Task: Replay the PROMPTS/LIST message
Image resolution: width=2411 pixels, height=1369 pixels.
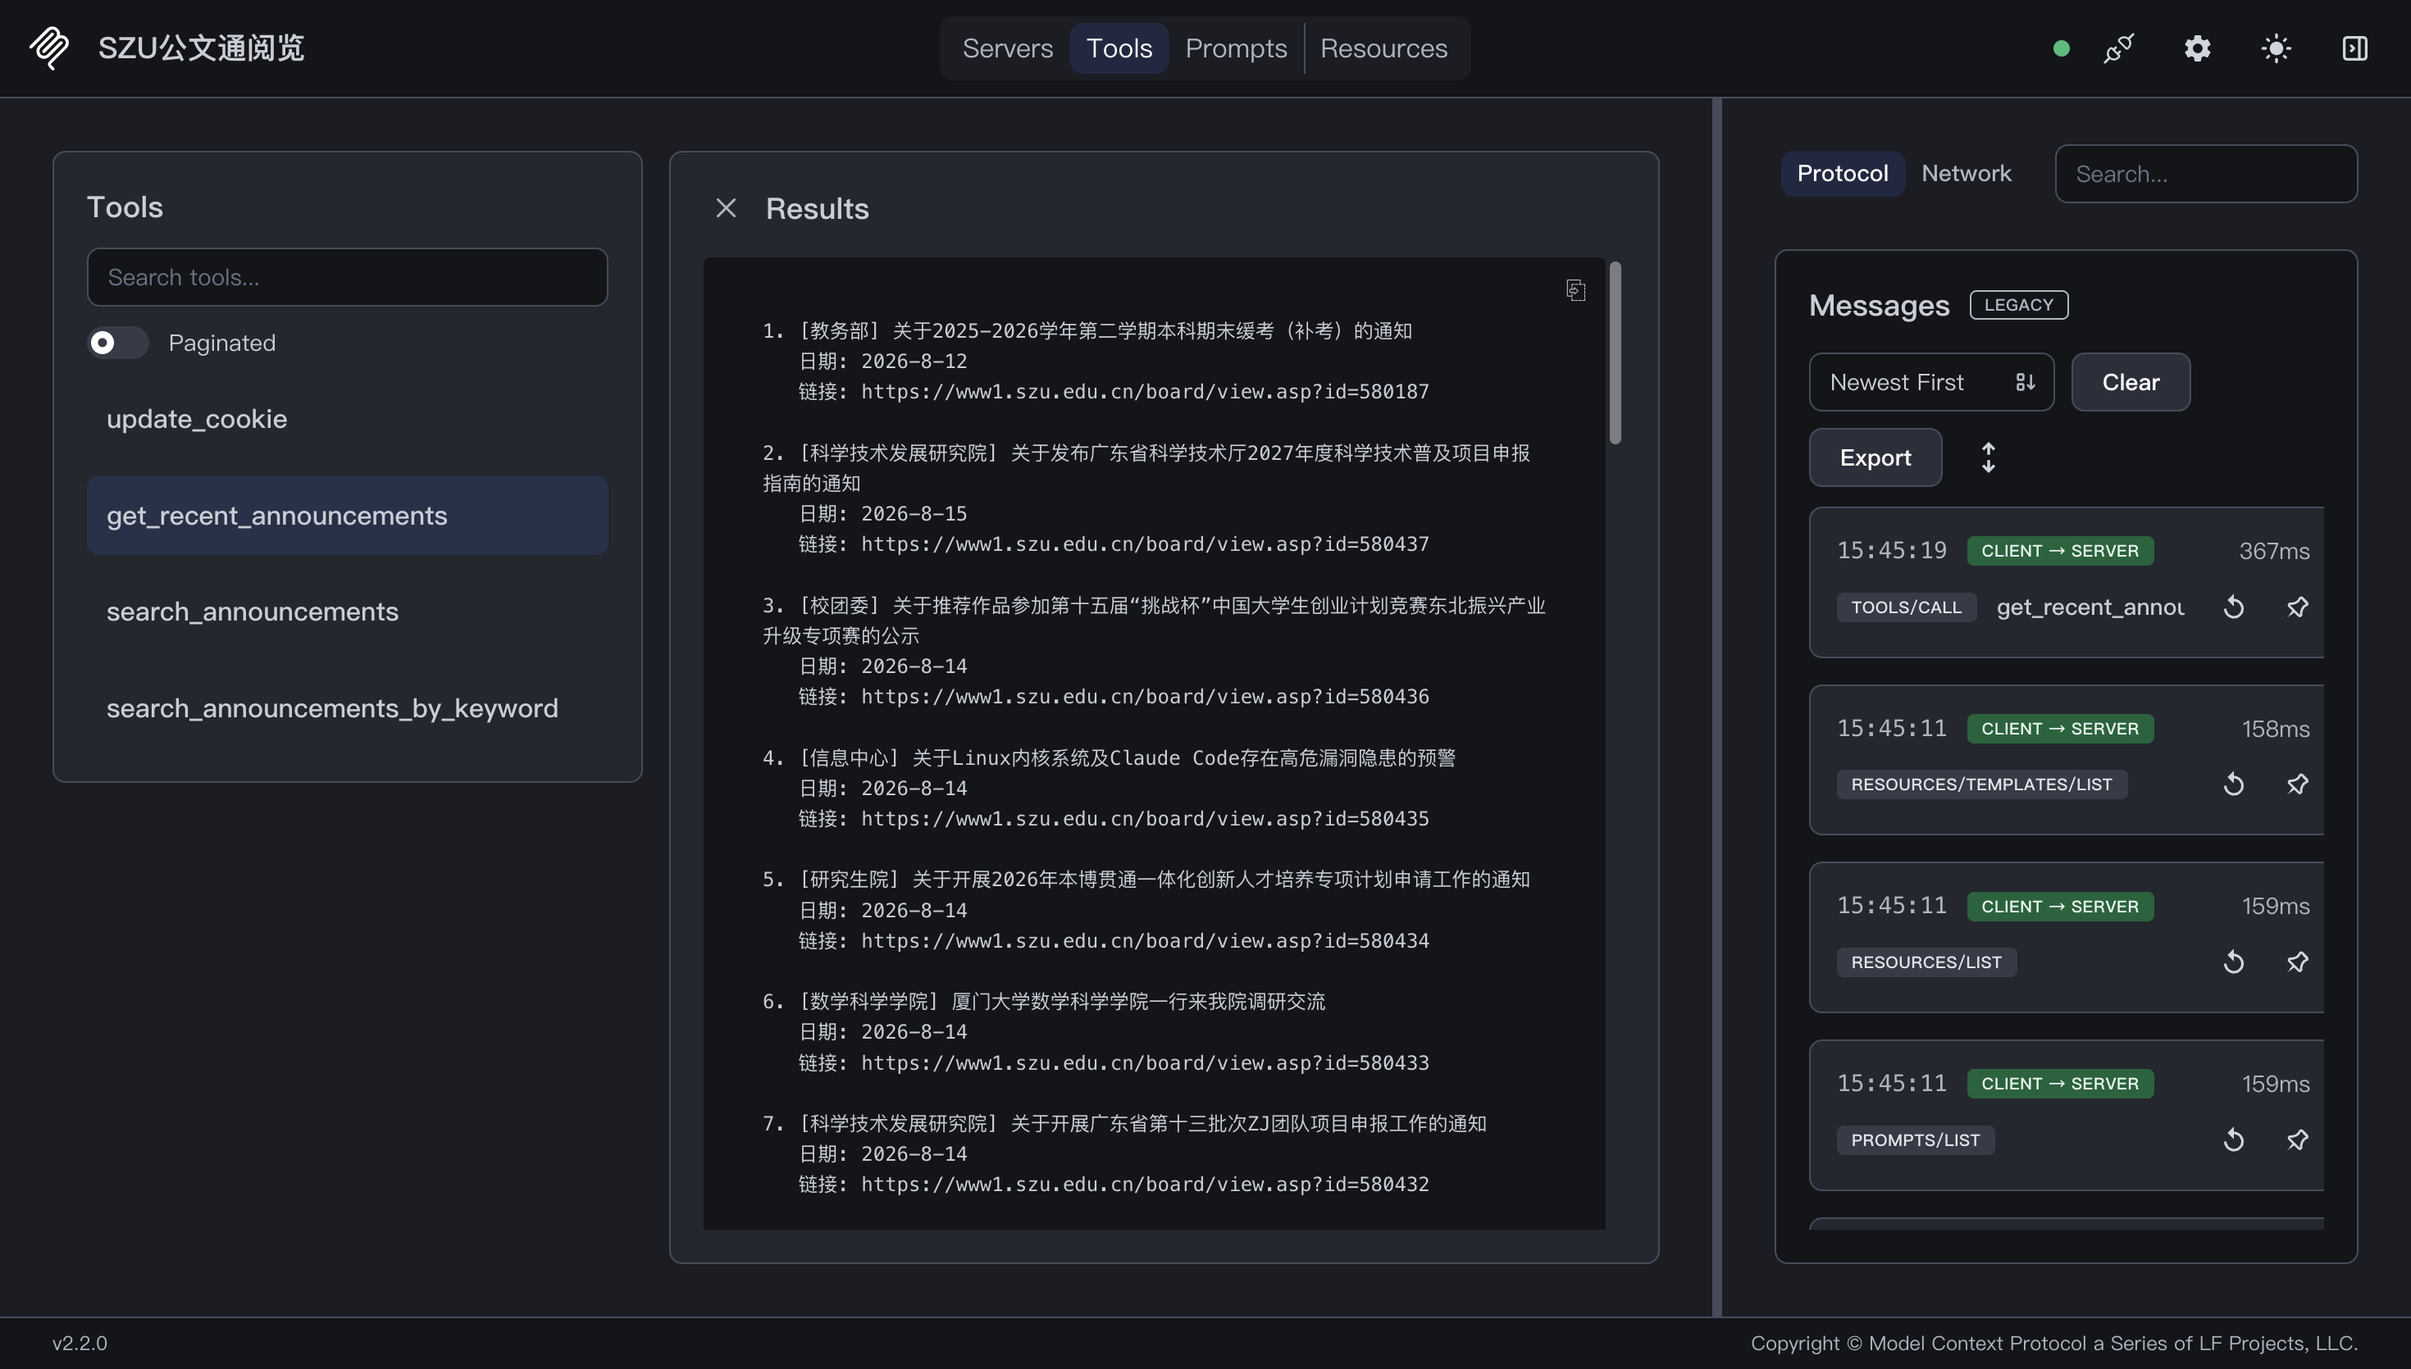Action: click(x=2233, y=1139)
